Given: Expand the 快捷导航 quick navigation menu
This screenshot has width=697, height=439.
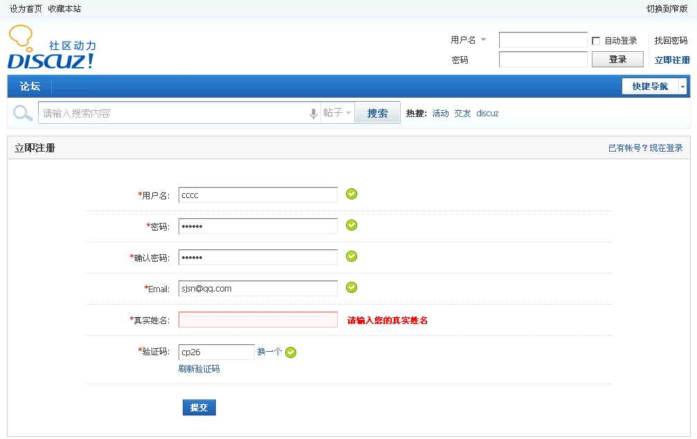Looking at the screenshot, I should click(653, 87).
